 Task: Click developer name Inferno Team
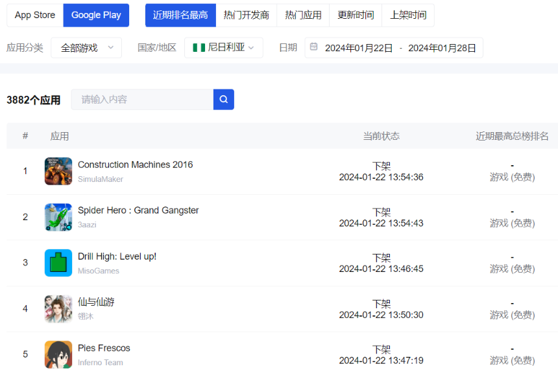point(101,363)
